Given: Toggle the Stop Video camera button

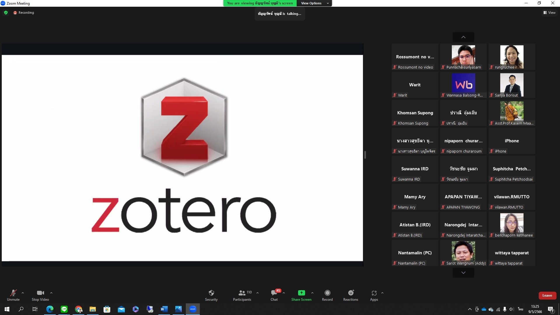Looking at the screenshot, I should [x=40, y=295].
